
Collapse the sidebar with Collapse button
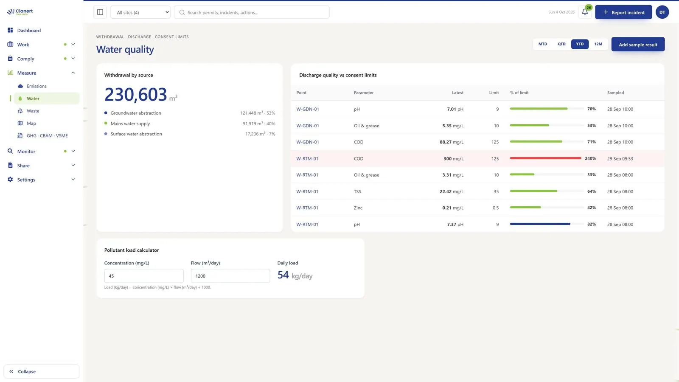coord(41,371)
